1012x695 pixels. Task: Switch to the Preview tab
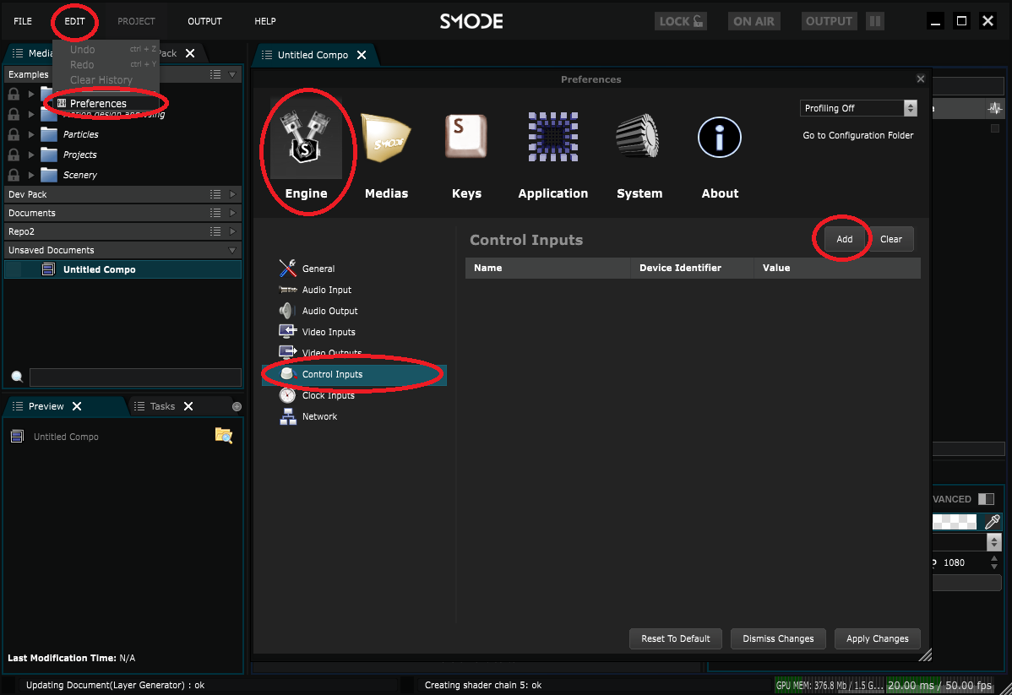46,406
